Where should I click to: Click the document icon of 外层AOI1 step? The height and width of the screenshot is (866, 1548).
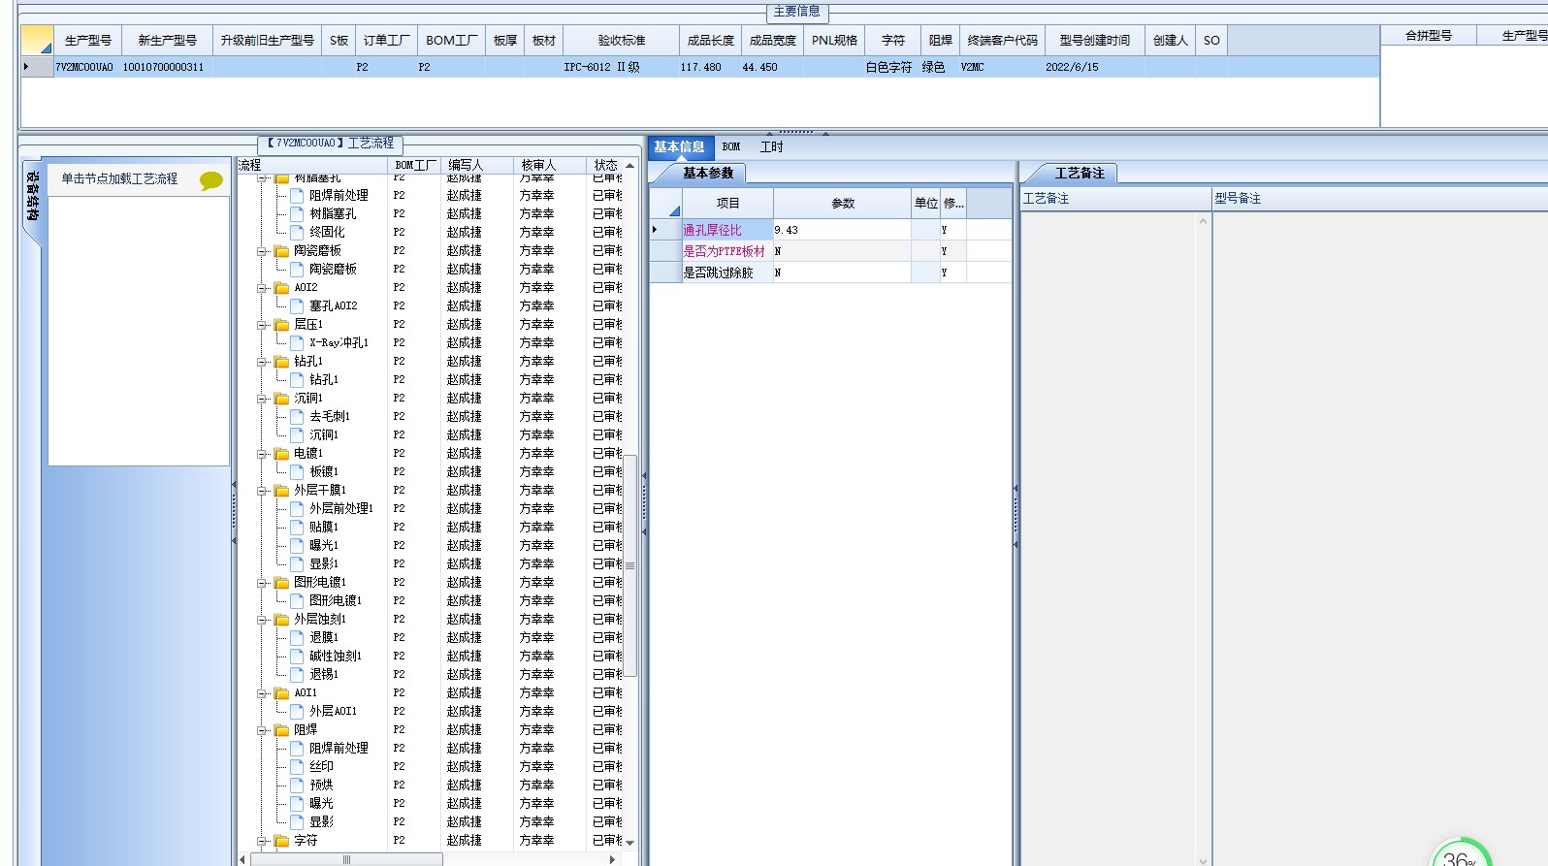pyautogui.click(x=298, y=711)
